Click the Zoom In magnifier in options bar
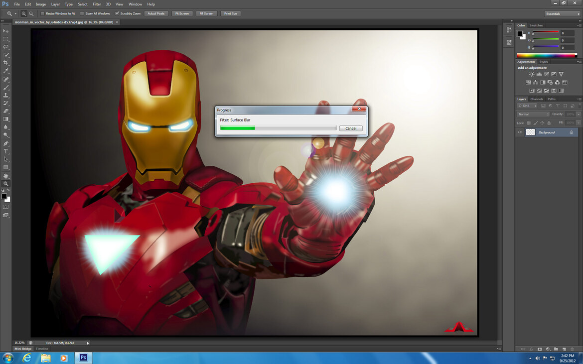The width and height of the screenshot is (583, 364). pos(24,14)
